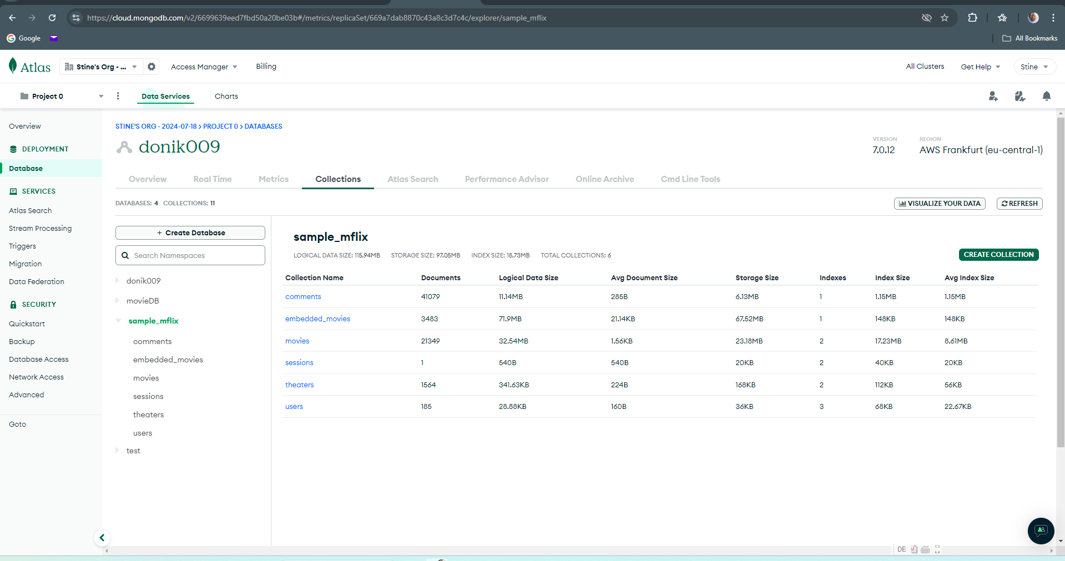The width and height of the screenshot is (1065, 561).
Task: Open the movies collection link in table
Action: point(297,341)
